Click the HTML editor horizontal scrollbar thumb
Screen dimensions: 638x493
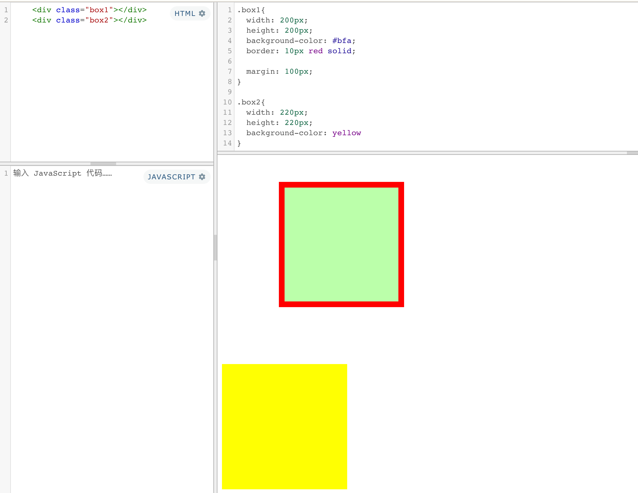click(x=103, y=164)
